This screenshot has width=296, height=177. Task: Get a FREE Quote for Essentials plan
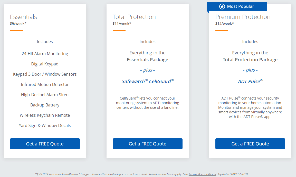(x=45, y=144)
